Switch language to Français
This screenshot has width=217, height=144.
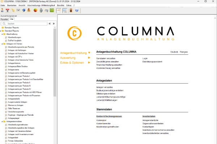[184, 52]
